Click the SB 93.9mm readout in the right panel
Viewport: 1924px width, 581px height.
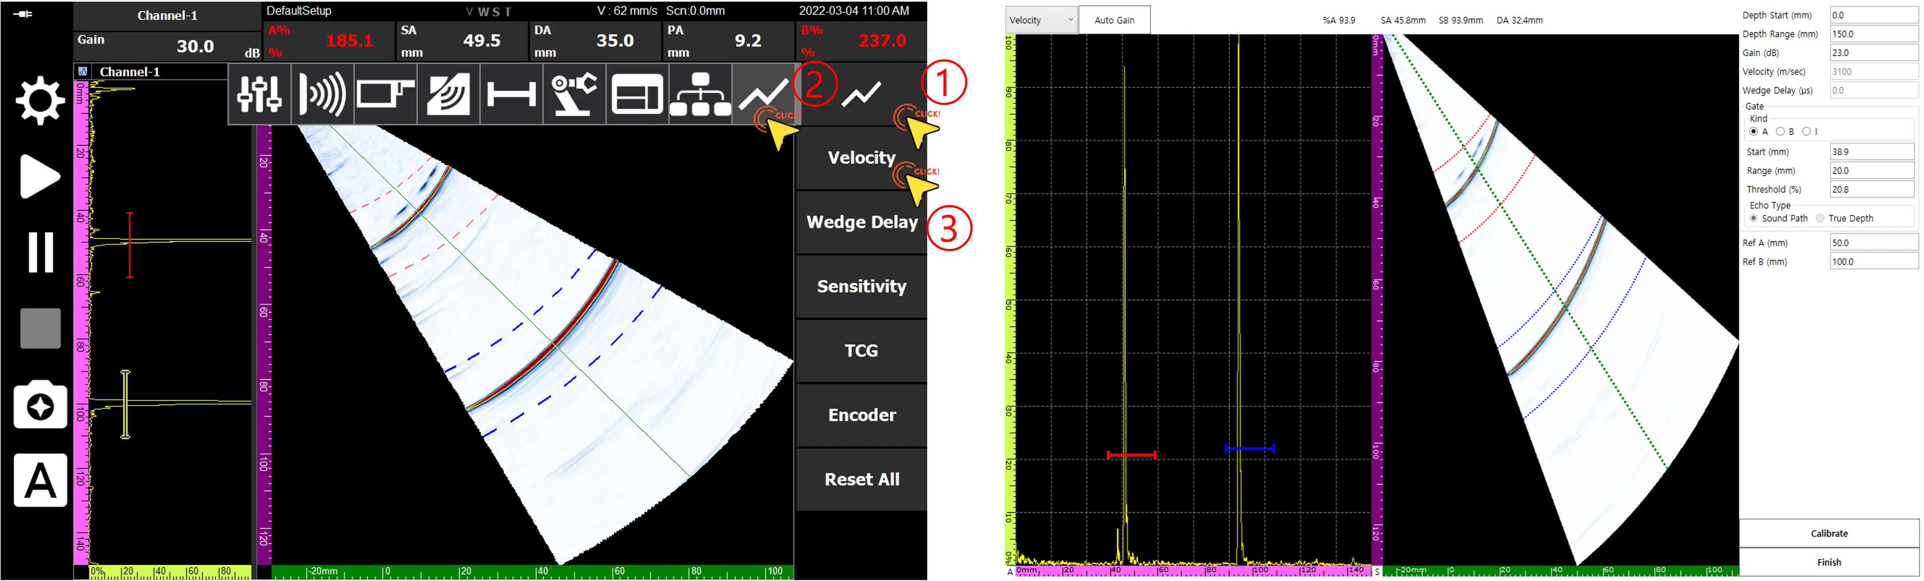pos(1460,20)
